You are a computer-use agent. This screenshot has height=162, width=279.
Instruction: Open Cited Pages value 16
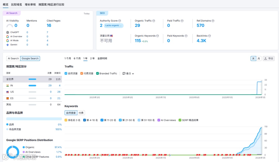click(49, 26)
